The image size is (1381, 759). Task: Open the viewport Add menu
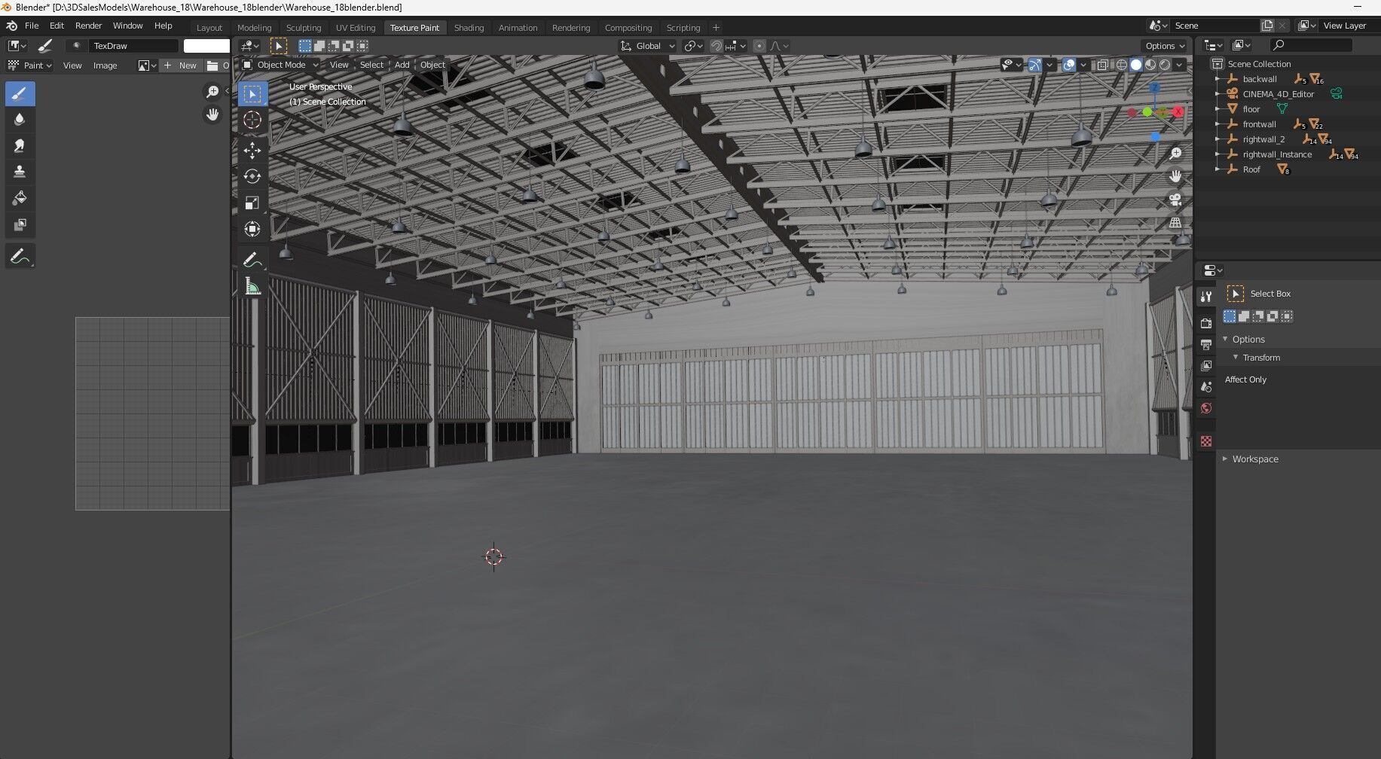pyautogui.click(x=402, y=65)
